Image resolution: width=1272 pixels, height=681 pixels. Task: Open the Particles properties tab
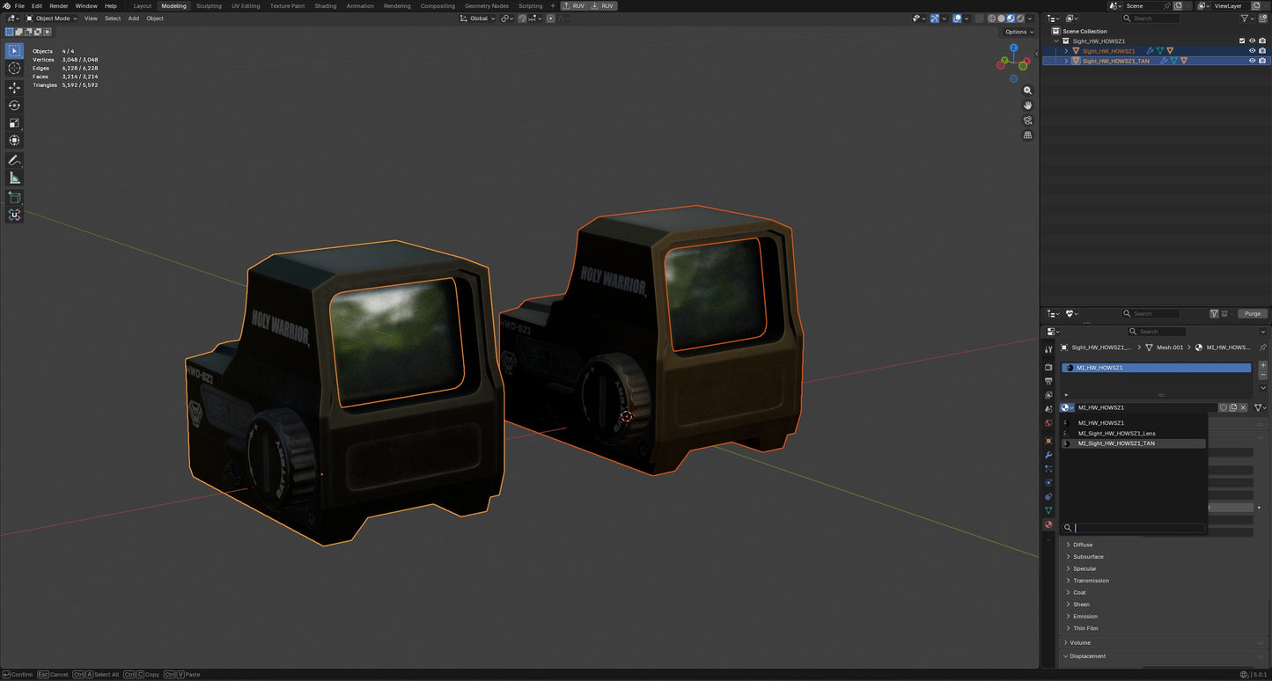pyautogui.click(x=1048, y=469)
